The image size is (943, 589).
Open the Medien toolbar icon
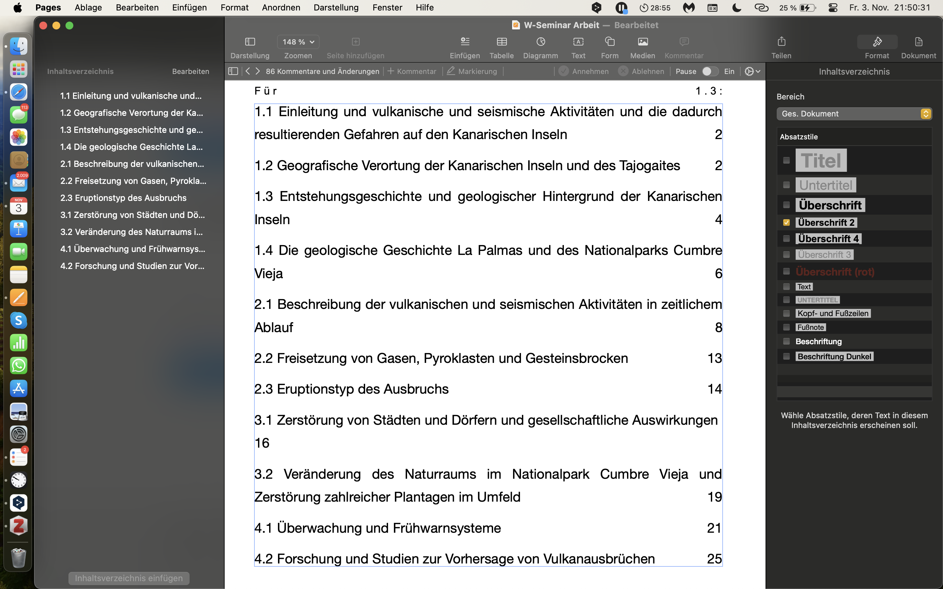(642, 42)
